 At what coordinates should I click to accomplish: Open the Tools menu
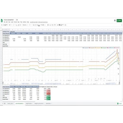point(21,22)
